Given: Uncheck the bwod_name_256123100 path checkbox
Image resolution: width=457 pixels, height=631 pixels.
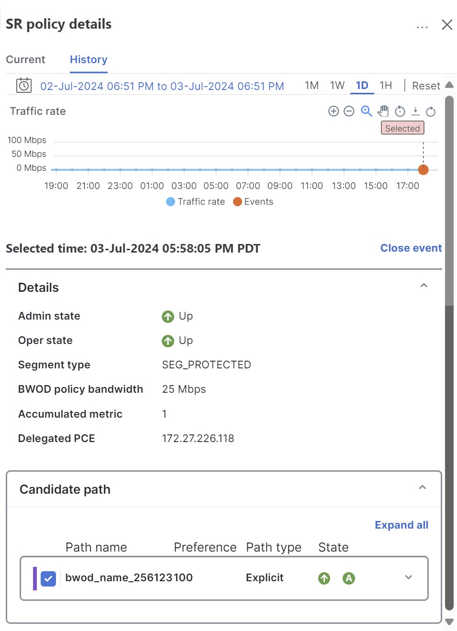Looking at the screenshot, I should 48,578.
